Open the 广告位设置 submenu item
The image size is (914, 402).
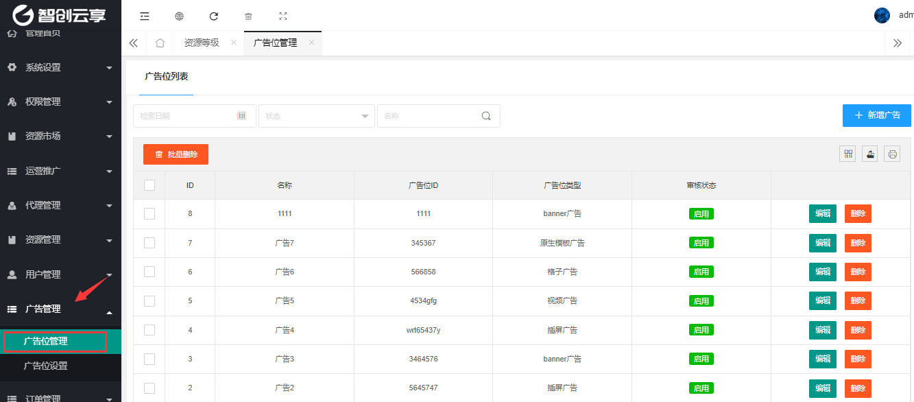coord(46,366)
